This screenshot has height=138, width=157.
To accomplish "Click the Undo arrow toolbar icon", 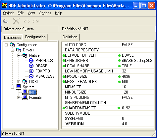I will (26, 21).
